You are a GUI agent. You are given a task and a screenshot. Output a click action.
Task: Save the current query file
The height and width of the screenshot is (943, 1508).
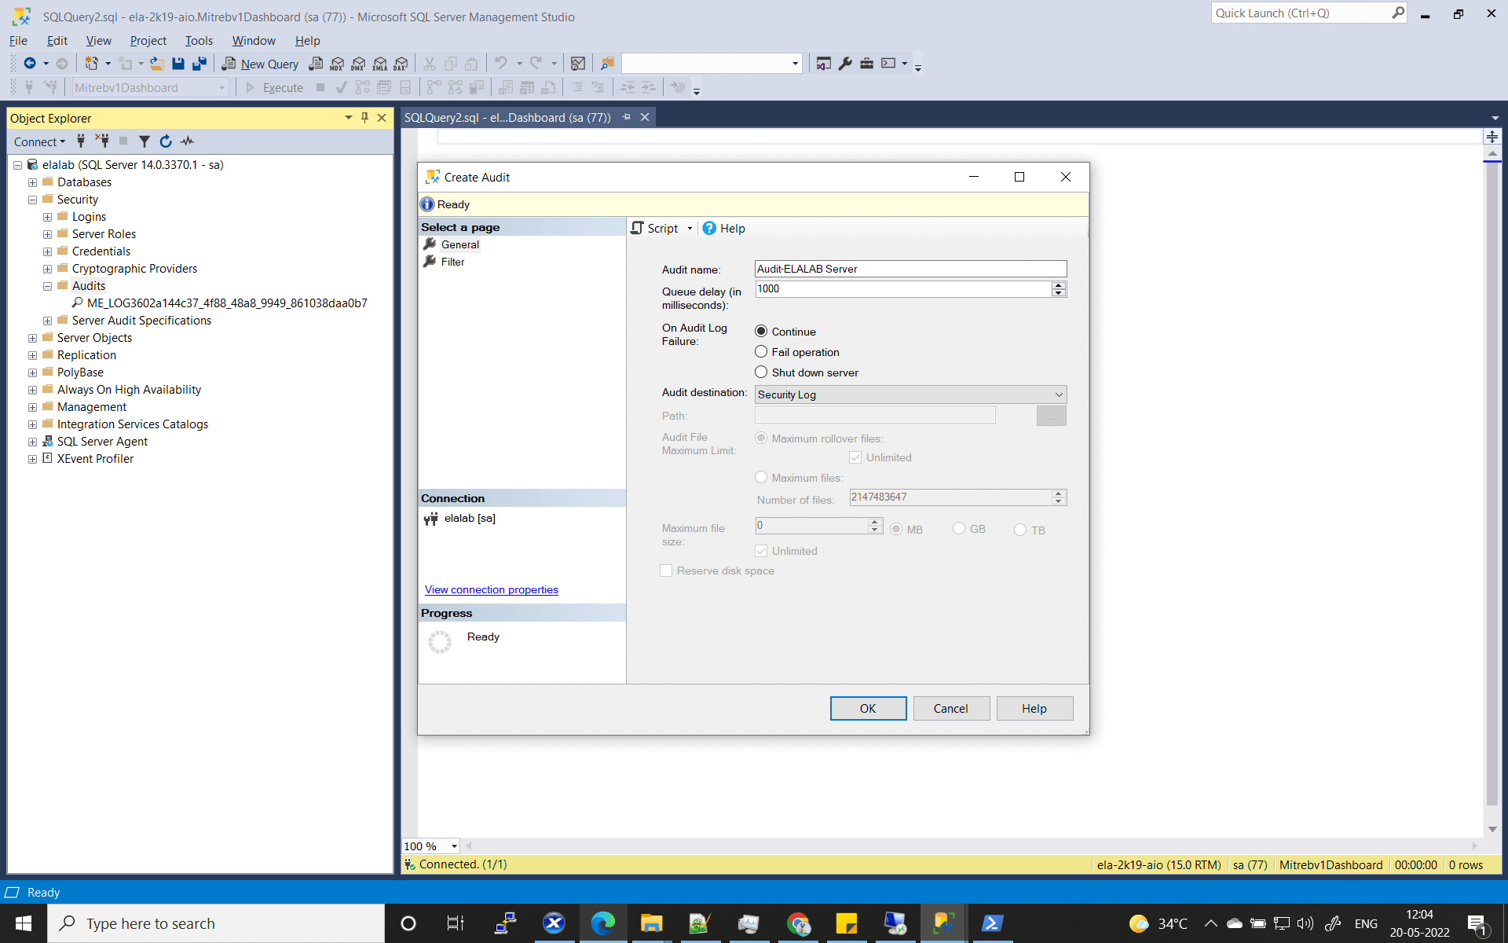tap(178, 64)
